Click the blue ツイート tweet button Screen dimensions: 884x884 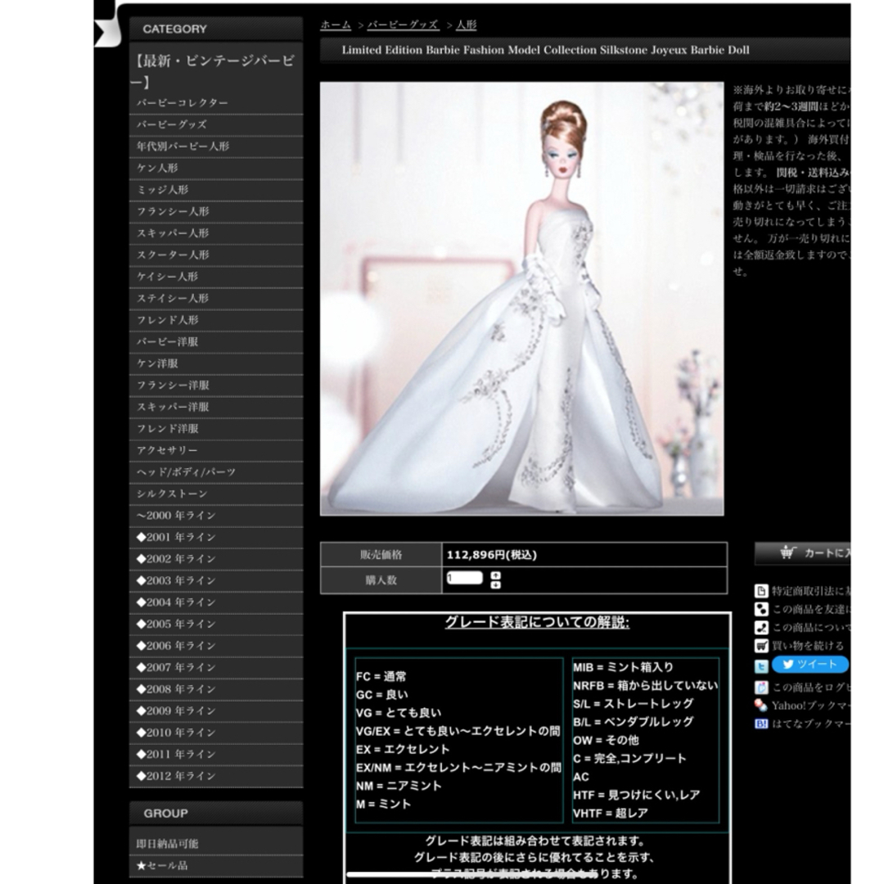tap(810, 664)
